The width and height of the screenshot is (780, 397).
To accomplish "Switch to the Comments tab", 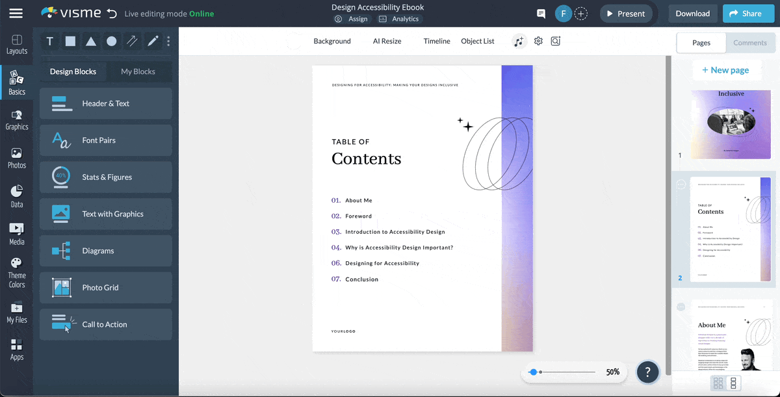I will point(750,42).
